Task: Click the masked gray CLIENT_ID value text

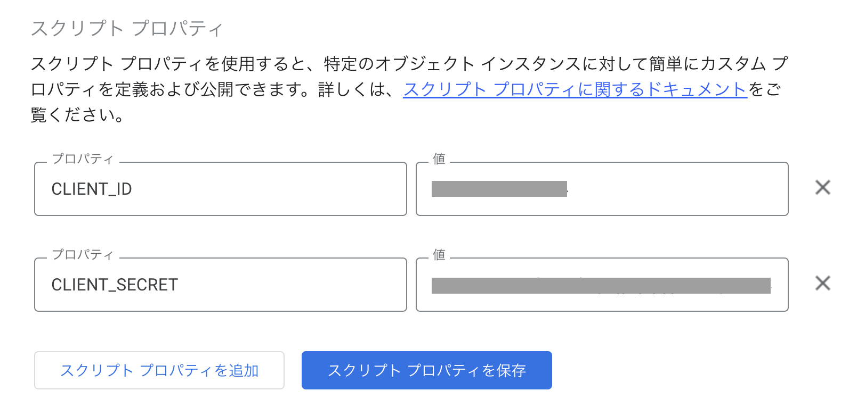Action: (x=499, y=189)
